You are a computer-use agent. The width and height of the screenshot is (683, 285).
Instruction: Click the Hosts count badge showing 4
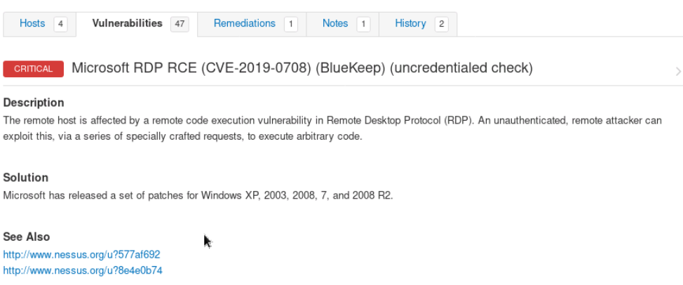[x=61, y=24]
